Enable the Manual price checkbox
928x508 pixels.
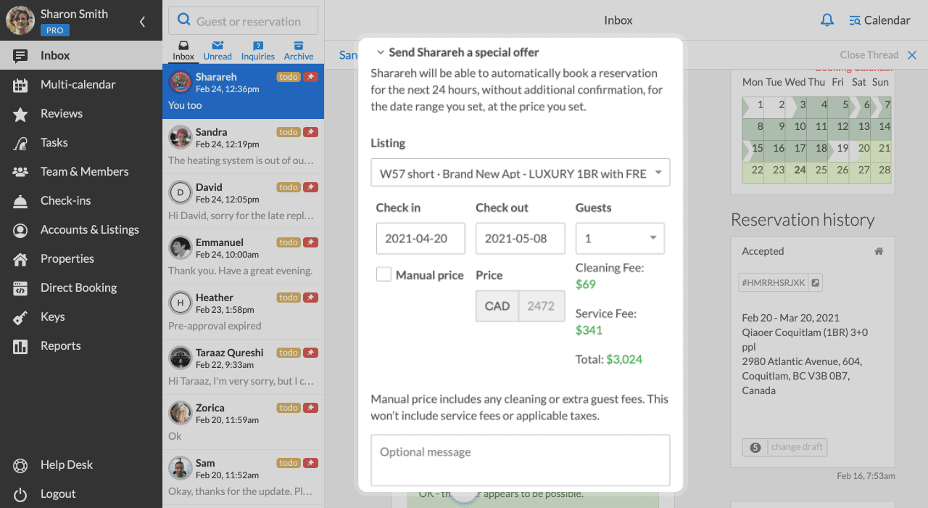point(384,274)
